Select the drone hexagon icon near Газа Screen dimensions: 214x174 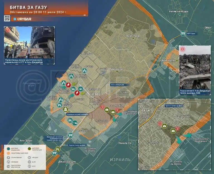click(81, 89)
